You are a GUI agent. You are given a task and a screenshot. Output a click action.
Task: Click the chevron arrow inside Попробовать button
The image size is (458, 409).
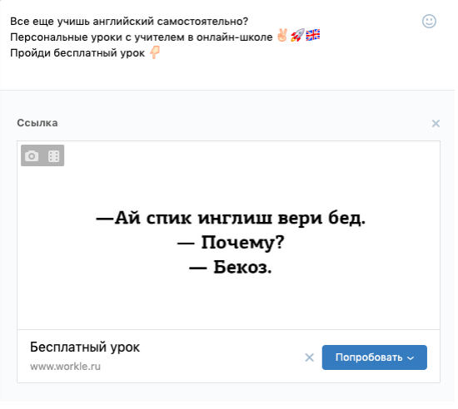411,358
